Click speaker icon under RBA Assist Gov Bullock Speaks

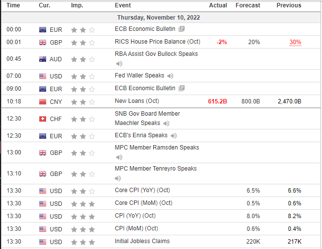119,64
